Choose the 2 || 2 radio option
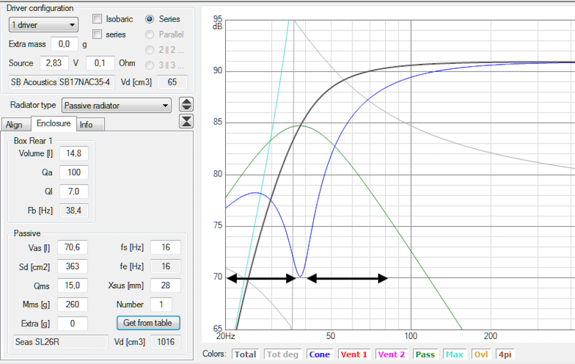Screen dimensions: 575x364 149,50
